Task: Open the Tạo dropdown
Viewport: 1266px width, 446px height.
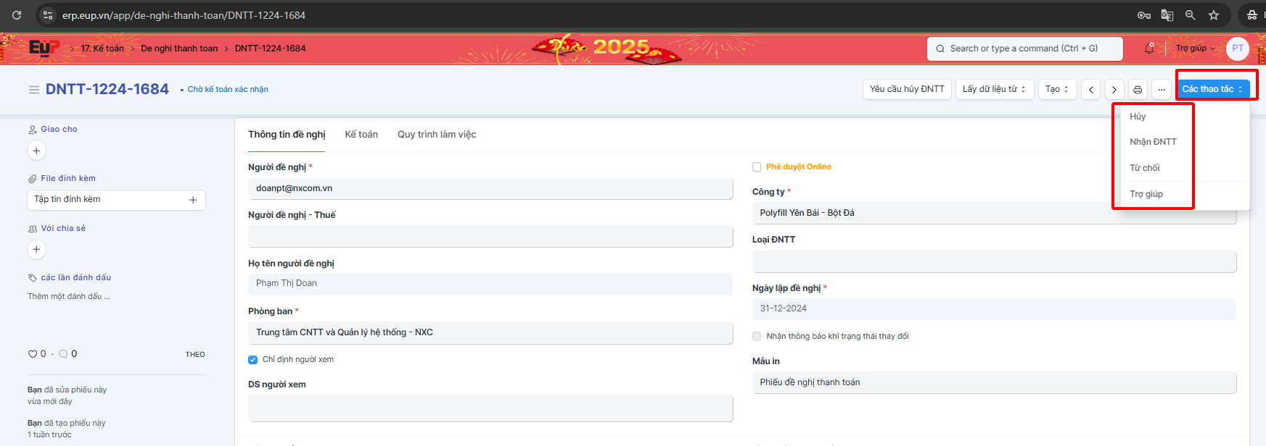Action: click(1057, 89)
